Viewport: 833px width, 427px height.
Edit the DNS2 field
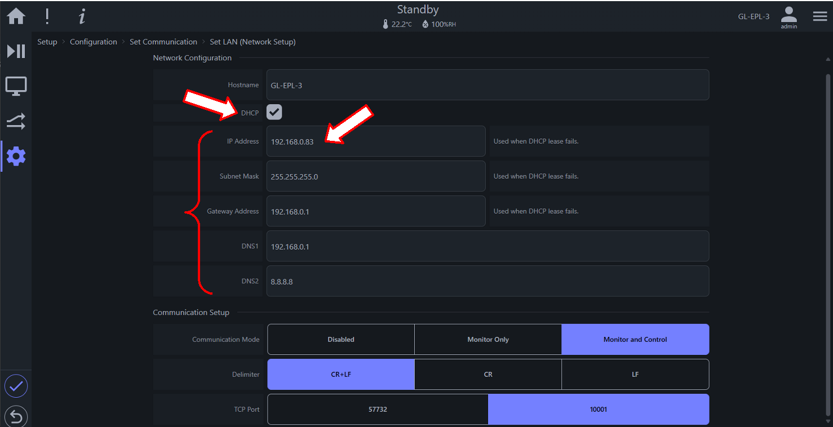[488, 281]
